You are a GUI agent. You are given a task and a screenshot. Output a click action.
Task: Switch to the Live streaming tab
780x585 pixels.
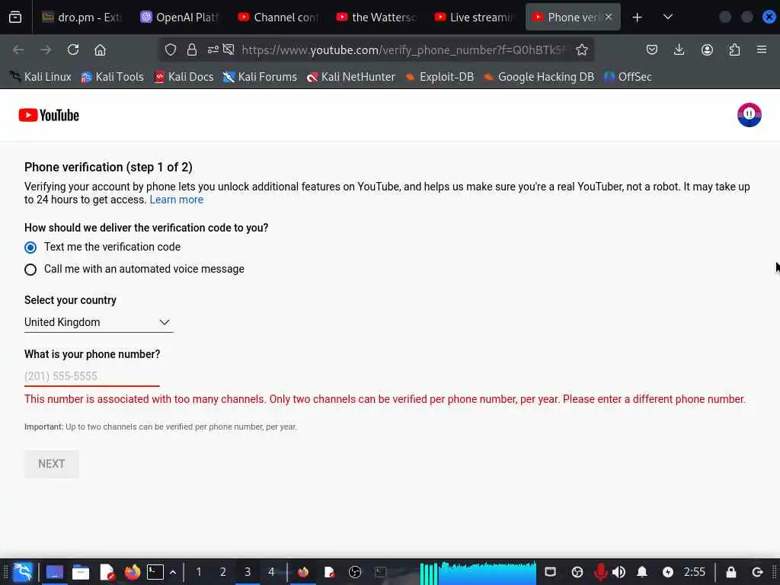tap(474, 18)
